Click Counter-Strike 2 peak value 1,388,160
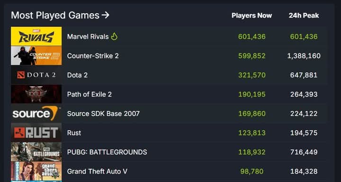The width and height of the screenshot is (341, 182). [x=304, y=56]
